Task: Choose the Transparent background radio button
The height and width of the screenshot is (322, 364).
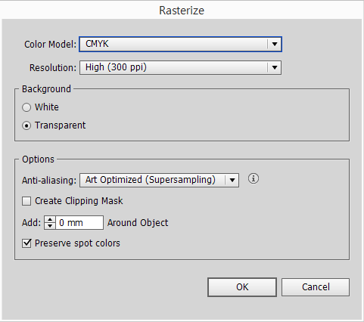Action: (x=26, y=125)
